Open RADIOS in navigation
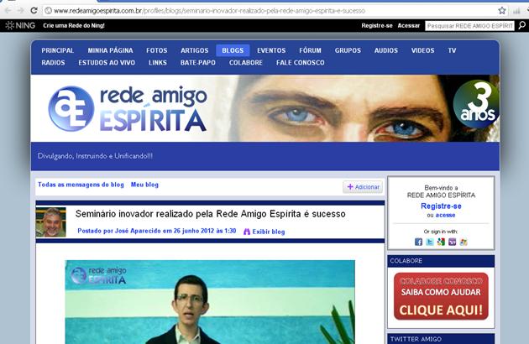 pos(53,62)
